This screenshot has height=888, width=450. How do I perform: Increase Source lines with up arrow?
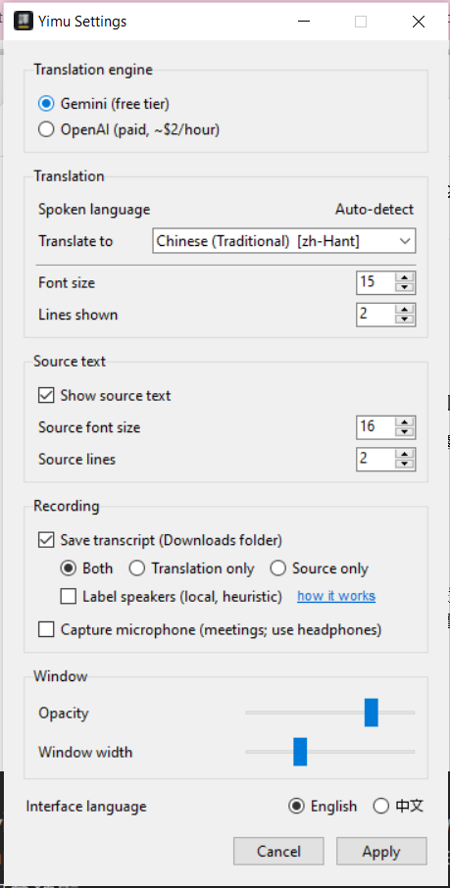(x=404, y=454)
